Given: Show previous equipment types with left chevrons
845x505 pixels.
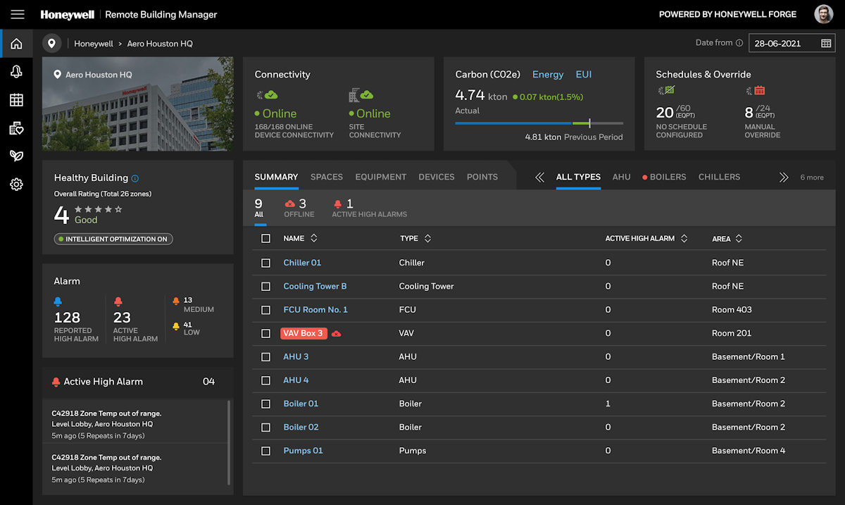Looking at the screenshot, I should pyautogui.click(x=540, y=177).
